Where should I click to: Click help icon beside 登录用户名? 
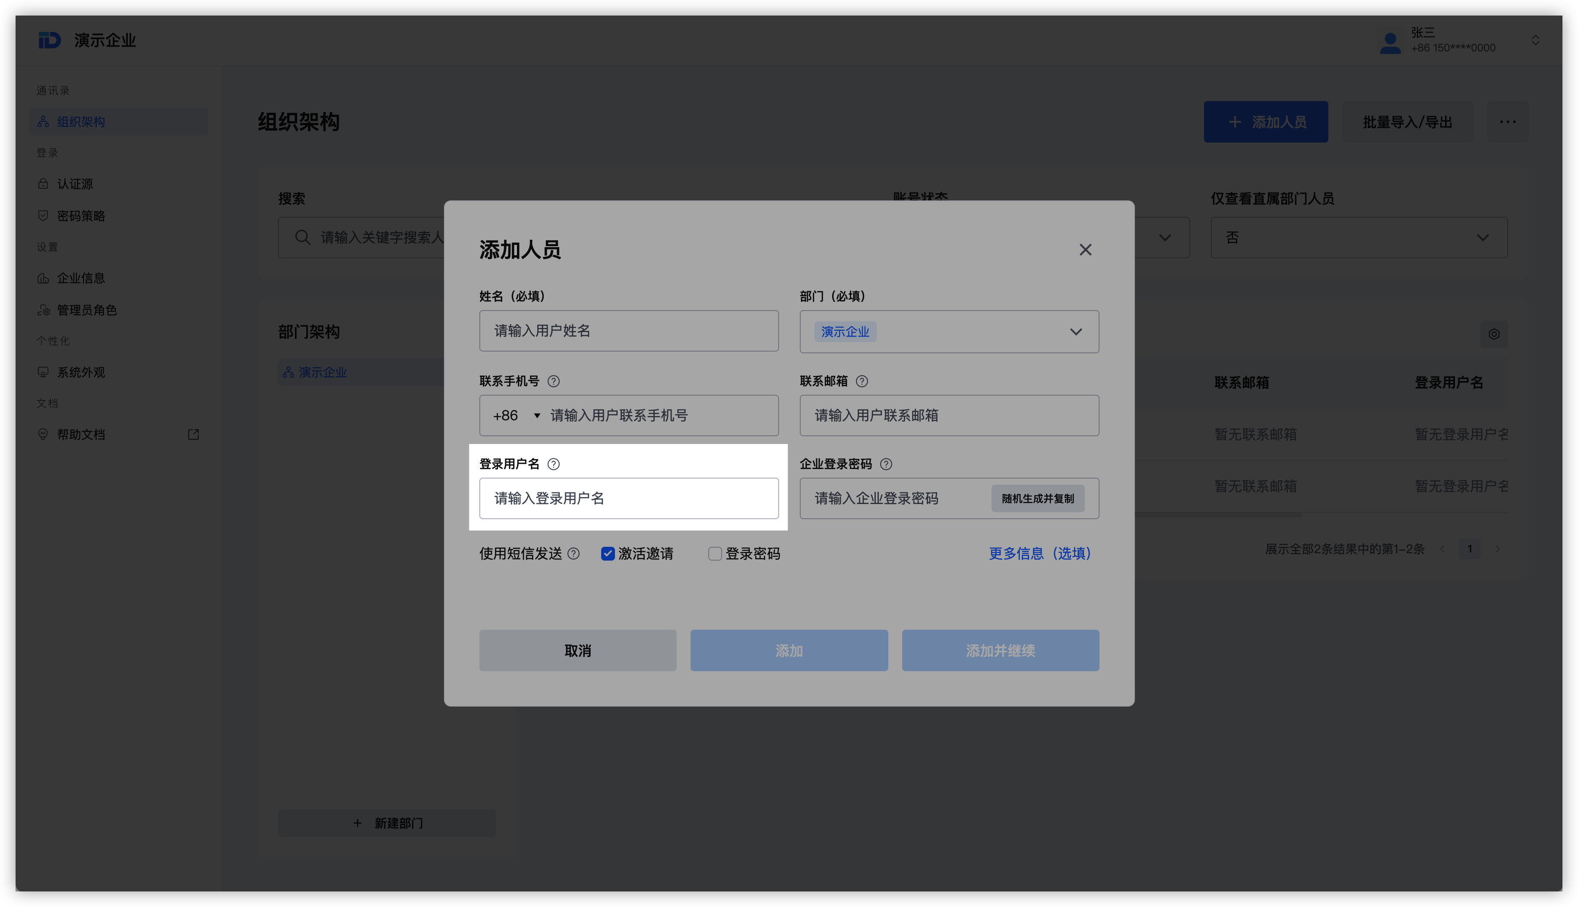pyautogui.click(x=553, y=464)
